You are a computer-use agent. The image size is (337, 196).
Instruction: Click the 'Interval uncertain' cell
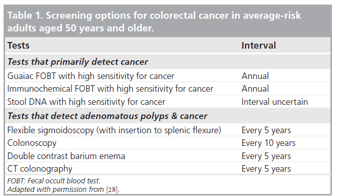pos(275,102)
